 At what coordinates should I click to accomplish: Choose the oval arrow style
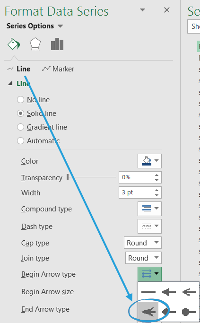[189, 312]
